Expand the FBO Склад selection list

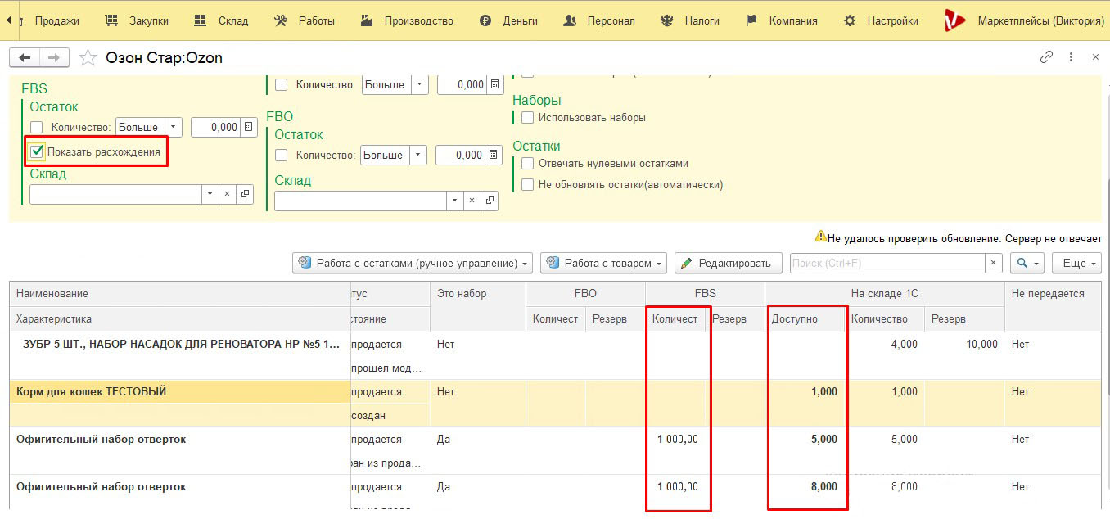(x=456, y=201)
